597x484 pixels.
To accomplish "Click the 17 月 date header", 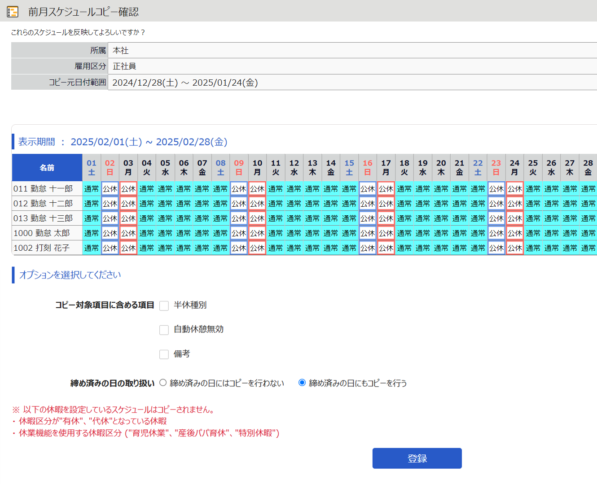I will pyautogui.click(x=386, y=167).
